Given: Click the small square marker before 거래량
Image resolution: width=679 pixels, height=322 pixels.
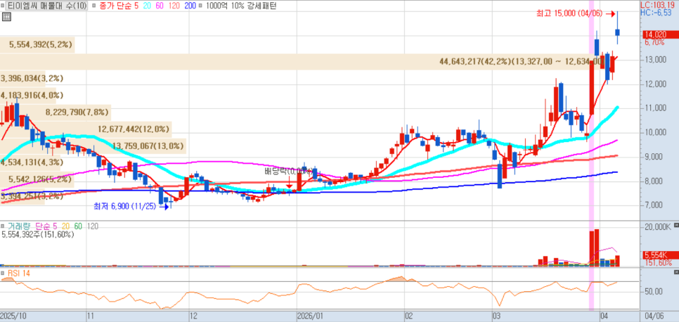Looking at the screenshot, I should point(4,226).
